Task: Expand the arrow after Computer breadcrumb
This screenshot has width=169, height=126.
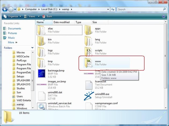Action: point(39,9)
